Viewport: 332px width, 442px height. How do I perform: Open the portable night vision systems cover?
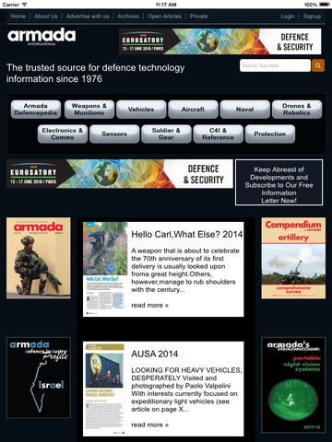click(293, 385)
